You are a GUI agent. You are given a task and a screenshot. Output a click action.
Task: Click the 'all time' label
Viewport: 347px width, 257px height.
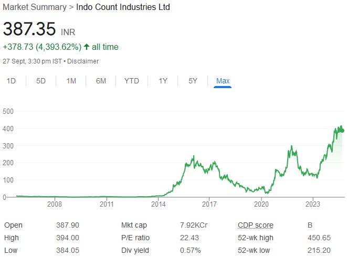tap(105, 47)
